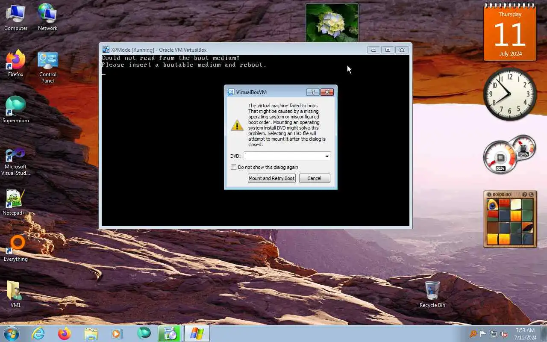Open the network tray icon
Screen dimensions: 547x342
494,334
